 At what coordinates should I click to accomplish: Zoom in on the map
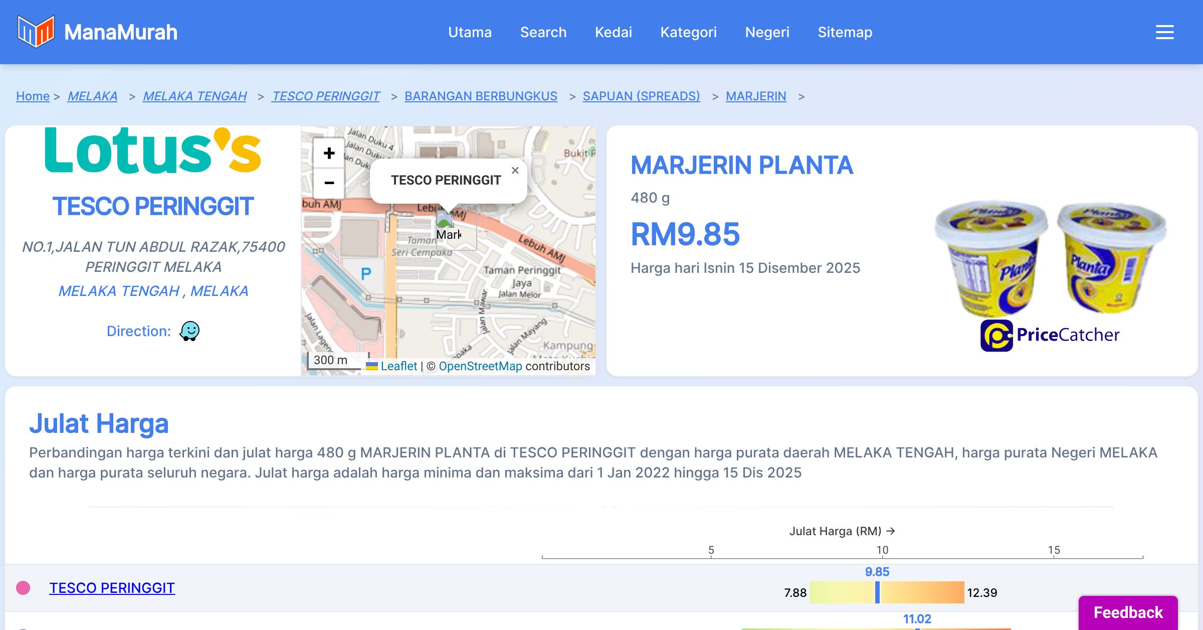[329, 153]
